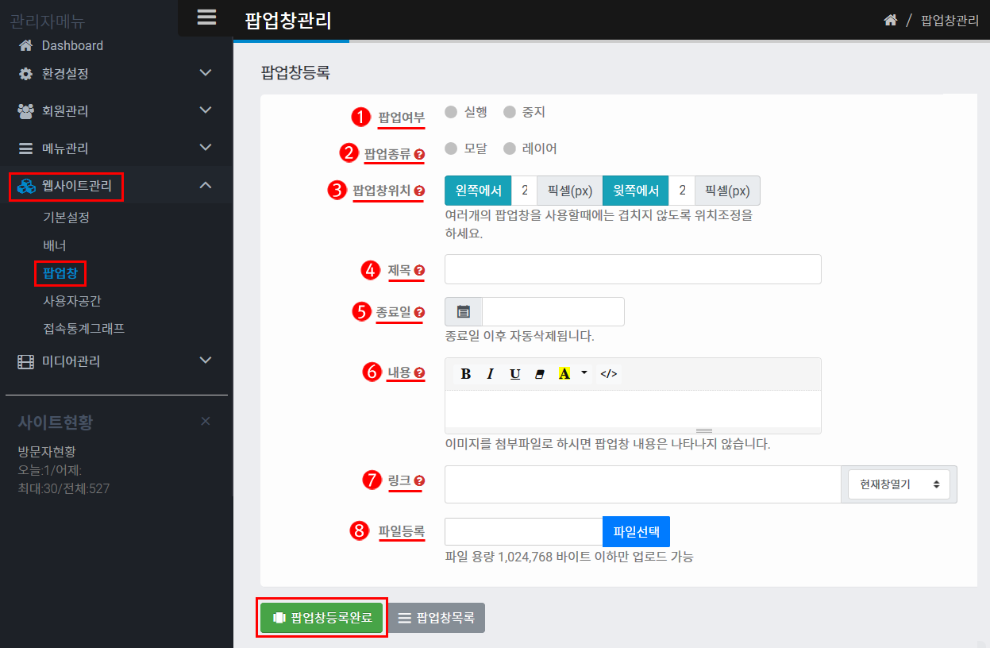This screenshot has height=648, width=990.
Task: Select the 모달 popup type option
Action: coord(451,148)
